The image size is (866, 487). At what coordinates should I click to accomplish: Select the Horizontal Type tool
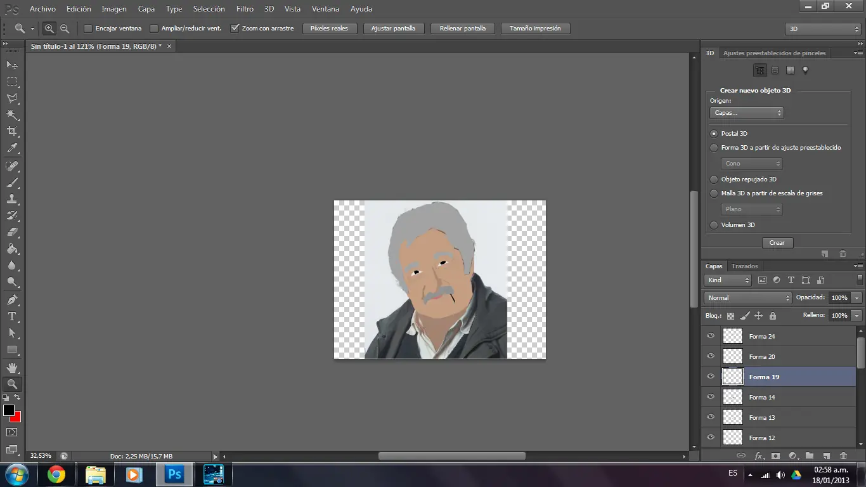[x=12, y=316]
